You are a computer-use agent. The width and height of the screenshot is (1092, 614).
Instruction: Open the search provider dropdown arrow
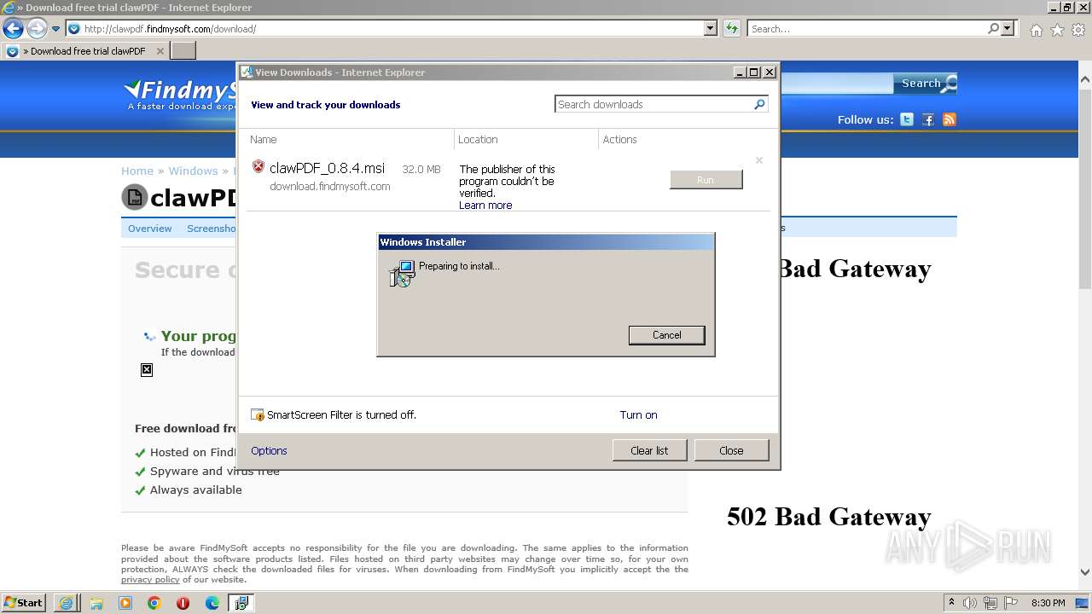1008,28
